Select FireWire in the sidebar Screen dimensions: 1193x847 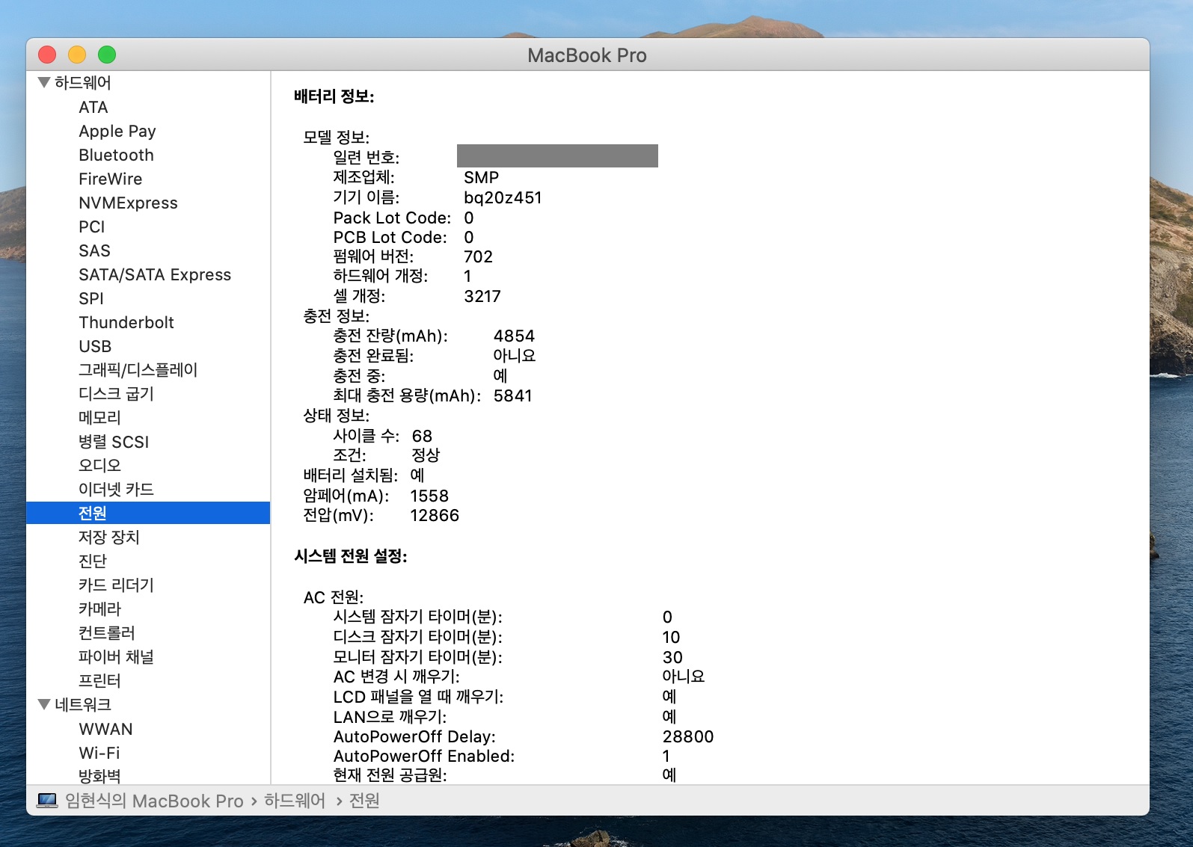pyautogui.click(x=110, y=179)
